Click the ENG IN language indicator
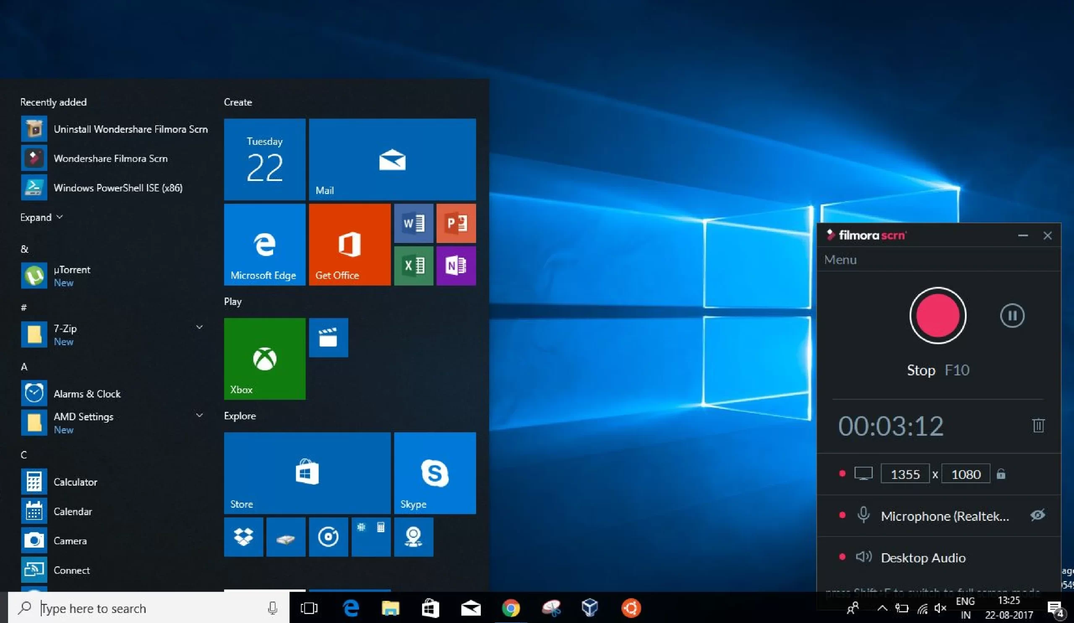The image size is (1074, 623). 965,607
